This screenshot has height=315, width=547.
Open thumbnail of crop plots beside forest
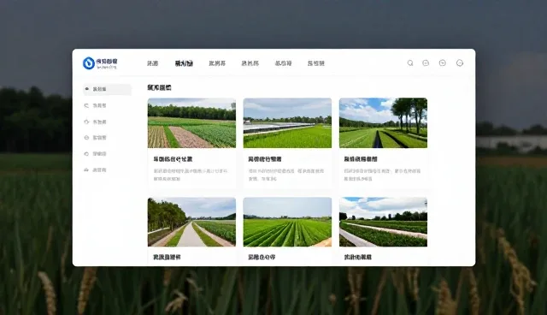[x=191, y=123]
